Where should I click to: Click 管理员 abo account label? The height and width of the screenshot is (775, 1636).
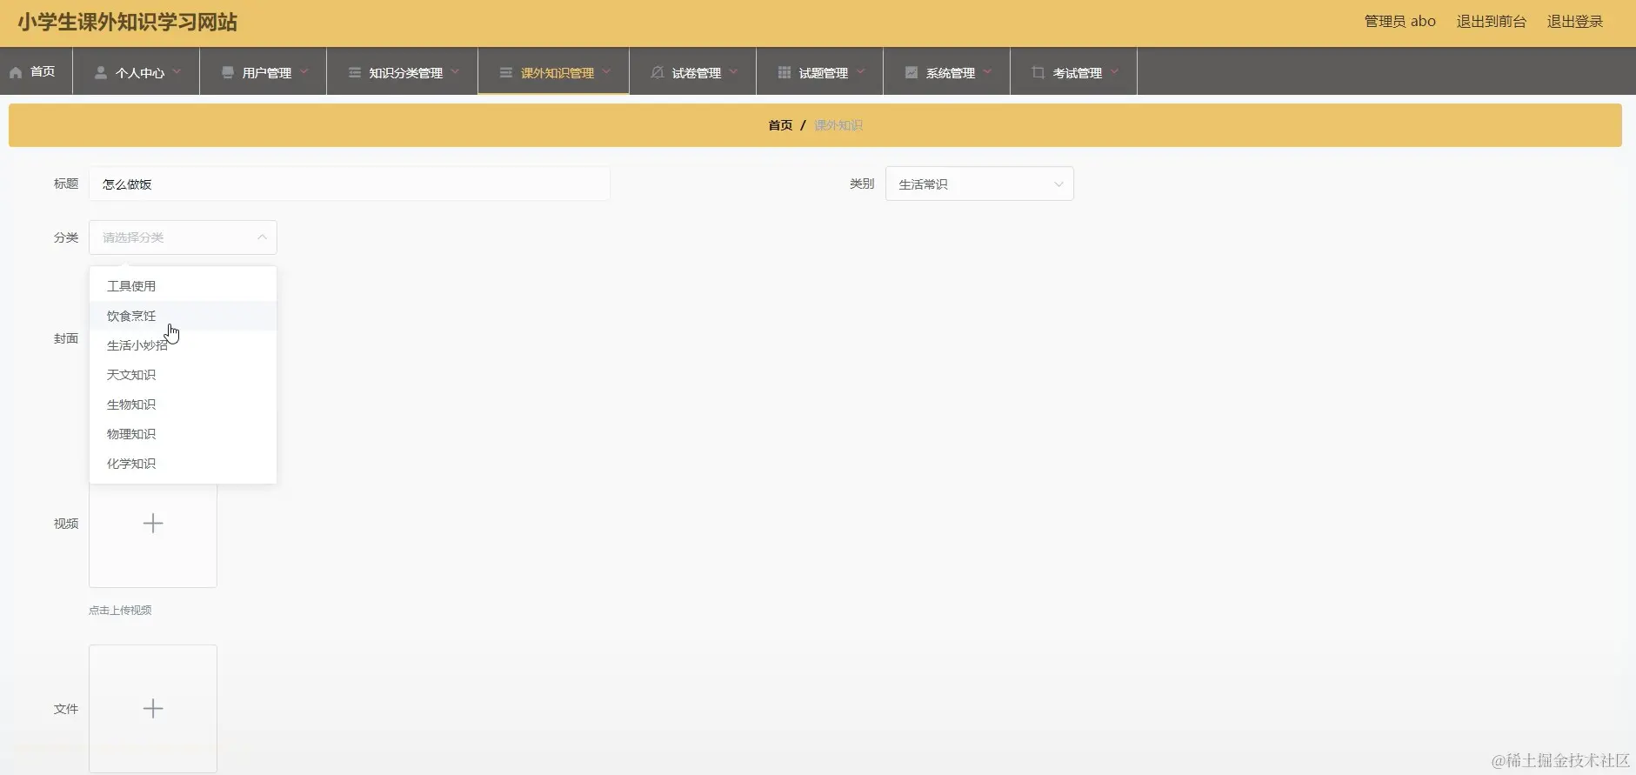1399,22
